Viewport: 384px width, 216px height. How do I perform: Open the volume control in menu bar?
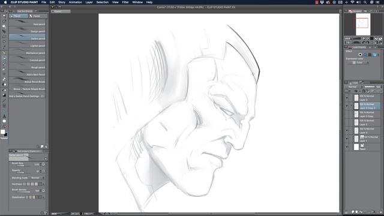pyautogui.click(x=359, y=2)
